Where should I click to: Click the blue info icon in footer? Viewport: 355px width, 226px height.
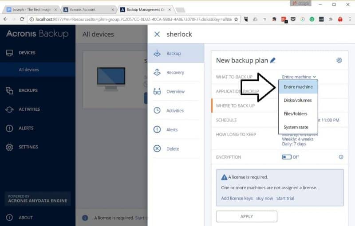pyautogui.click(x=85, y=218)
